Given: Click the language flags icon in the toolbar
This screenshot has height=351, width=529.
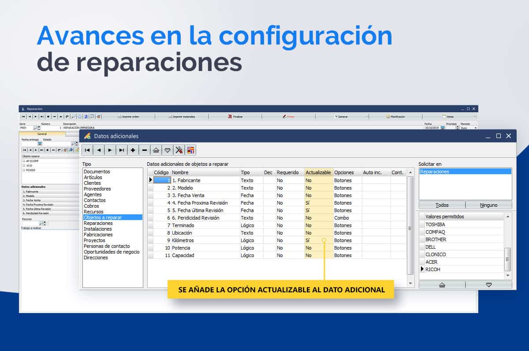Looking at the screenshot, I should click(191, 150).
